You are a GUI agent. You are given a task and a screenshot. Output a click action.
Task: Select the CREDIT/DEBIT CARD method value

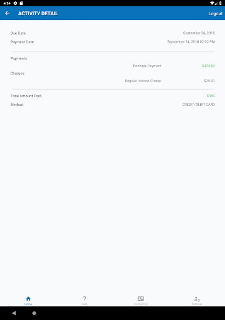198,105
